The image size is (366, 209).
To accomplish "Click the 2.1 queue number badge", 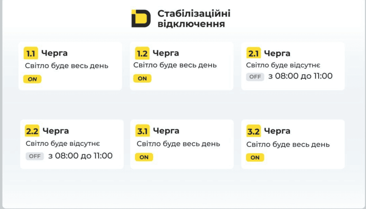I will (x=253, y=53).
